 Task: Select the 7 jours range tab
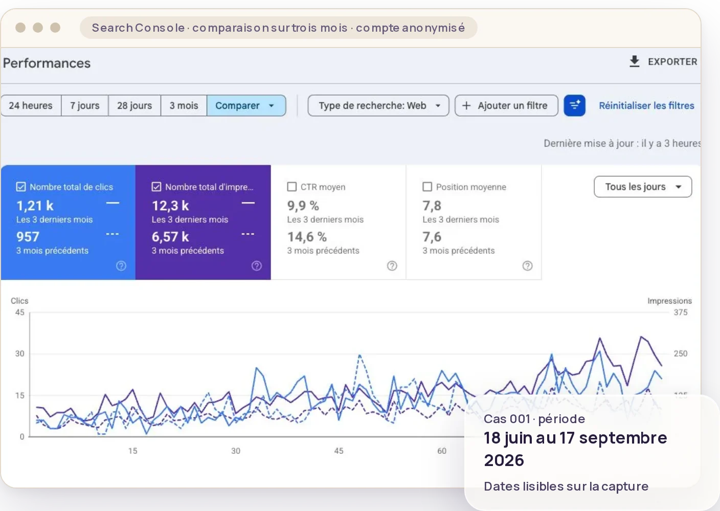(85, 105)
